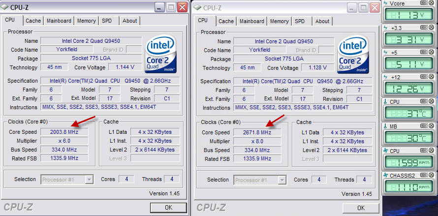Click 2 x 6144 KBytes Level 2 in right window
The height and width of the screenshot is (216, 438).
(x=348, y=150)
